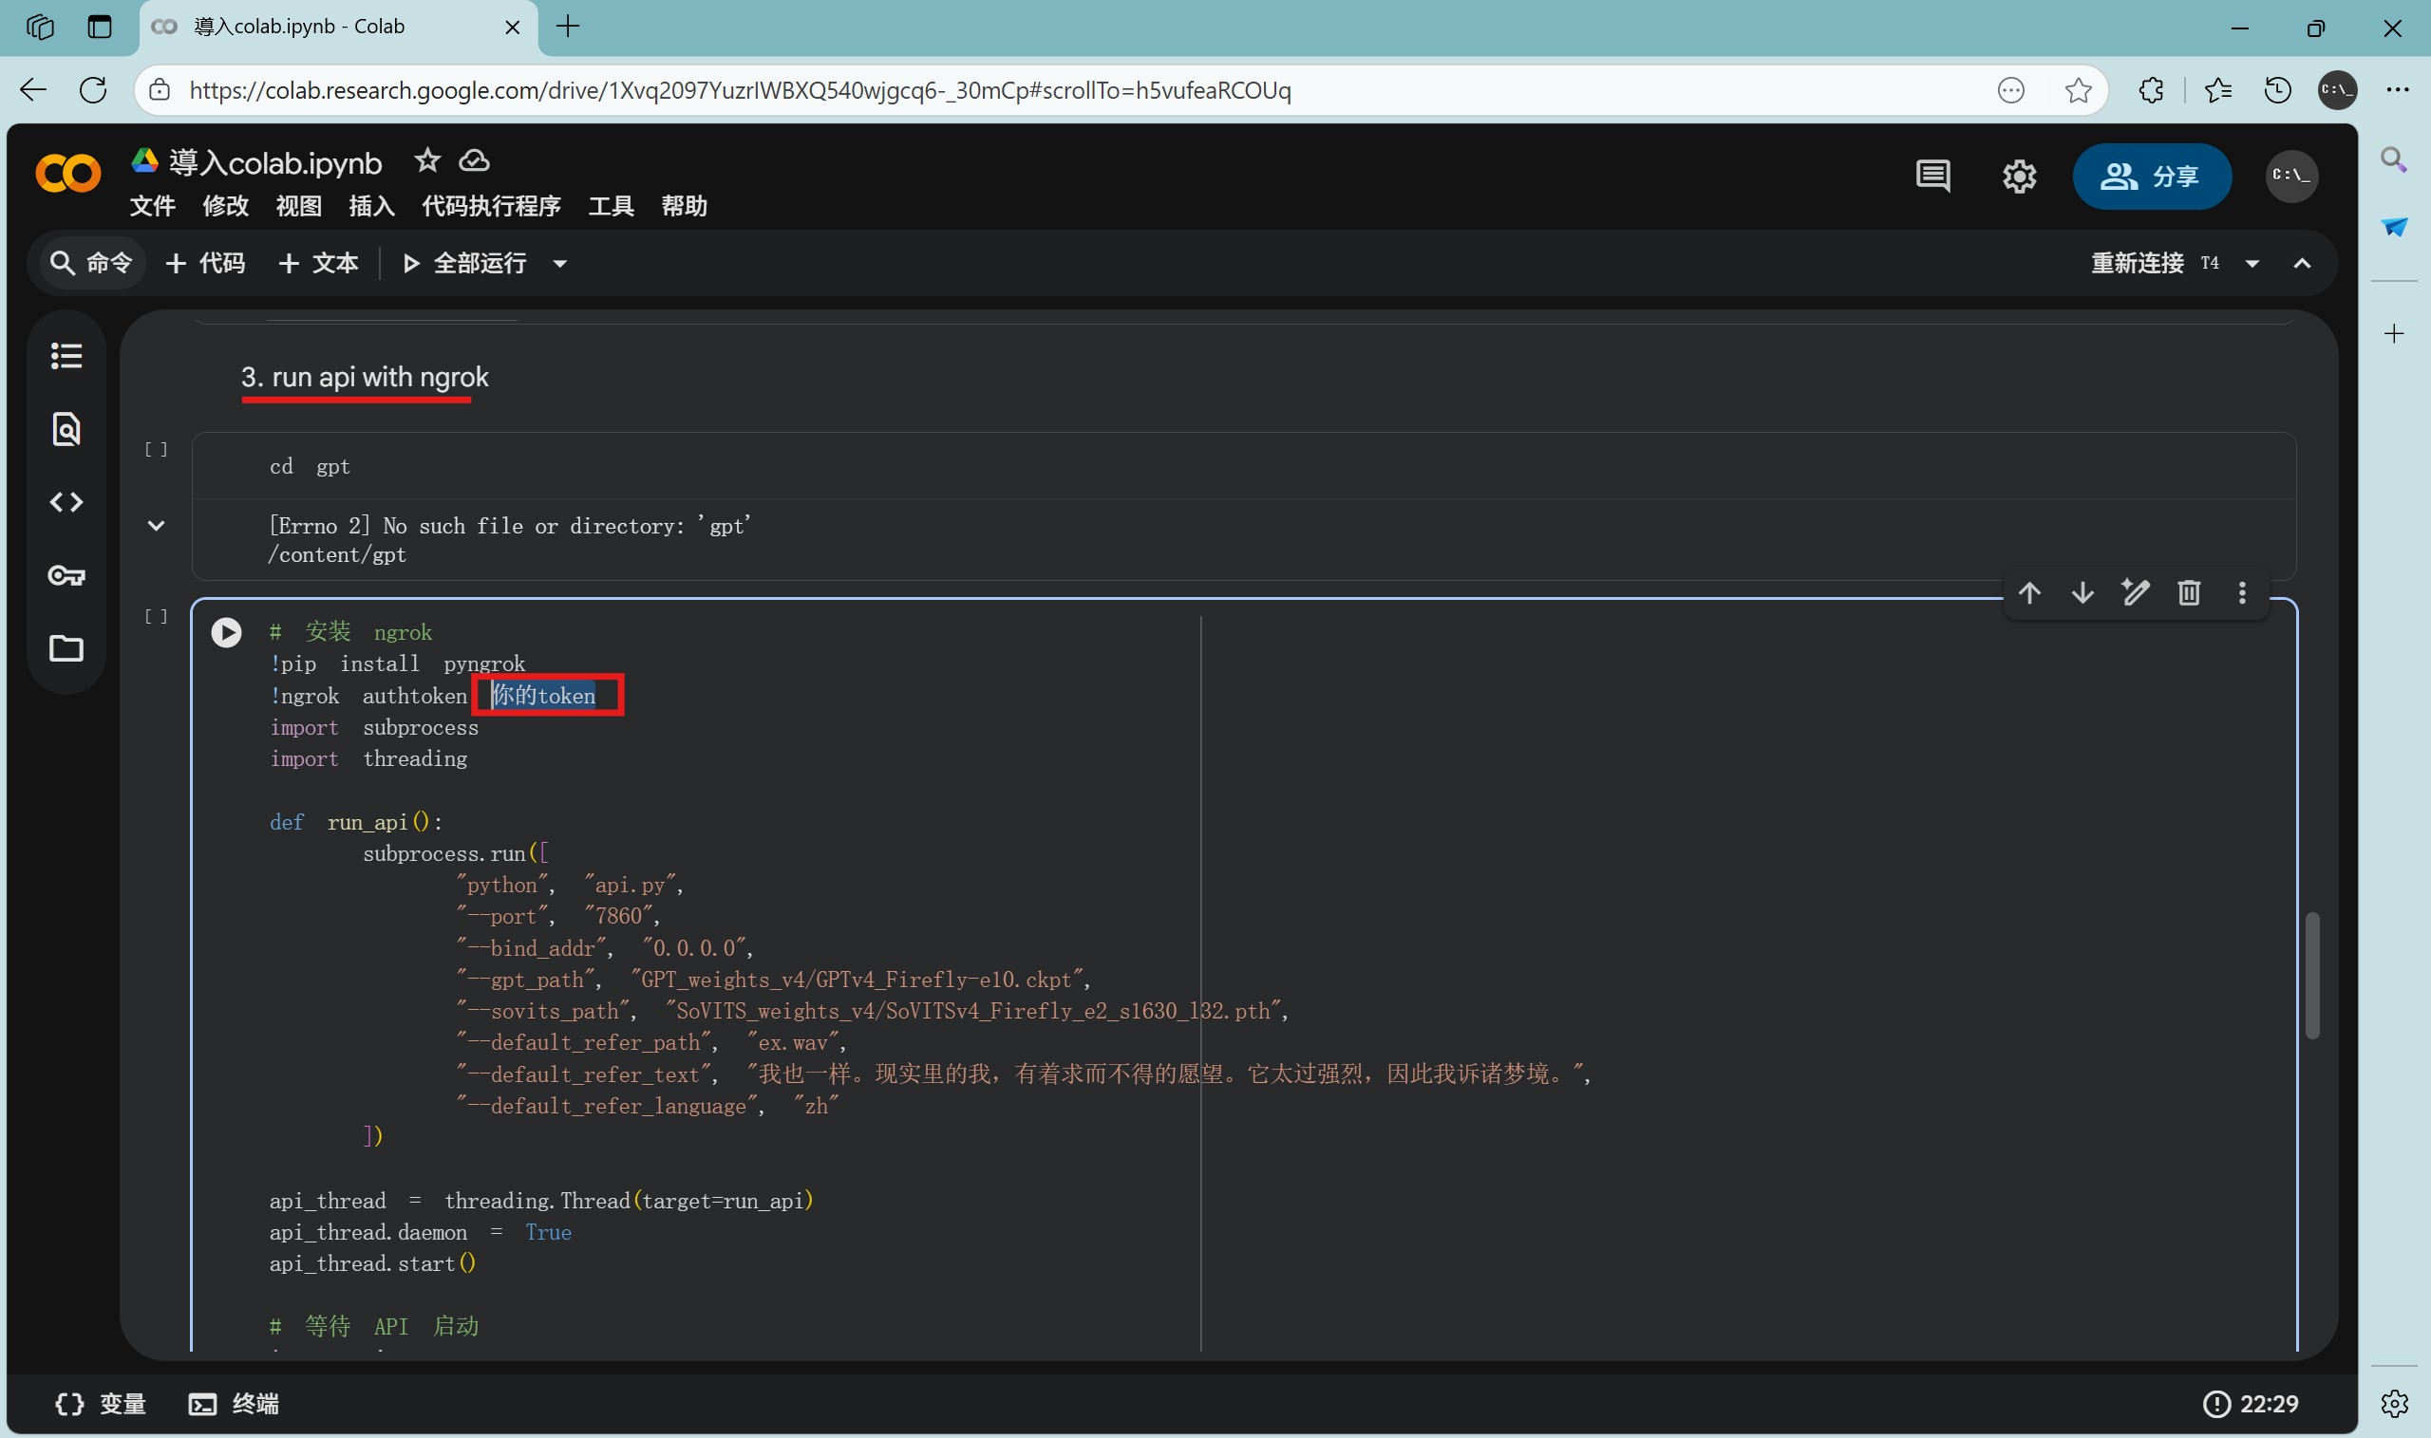The width and height of the screenshot is (2431, 1438).
Task: Delete the selected cell with trash icon
Action: tap(2189, 592)
